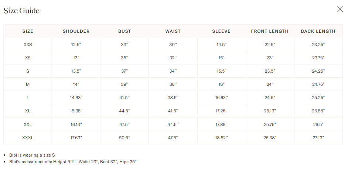Screen dimensions: 348x175
Task: Select the 38.5" waist value for size L
Action: [x=173, y=98]
